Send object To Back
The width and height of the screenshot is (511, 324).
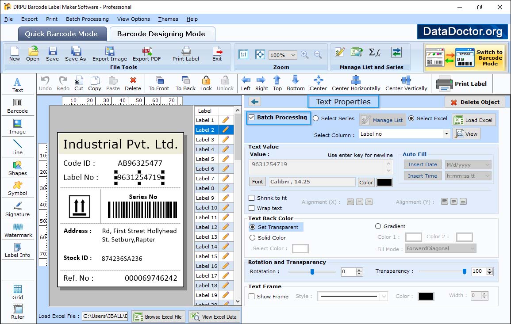(x=185, y=84)
